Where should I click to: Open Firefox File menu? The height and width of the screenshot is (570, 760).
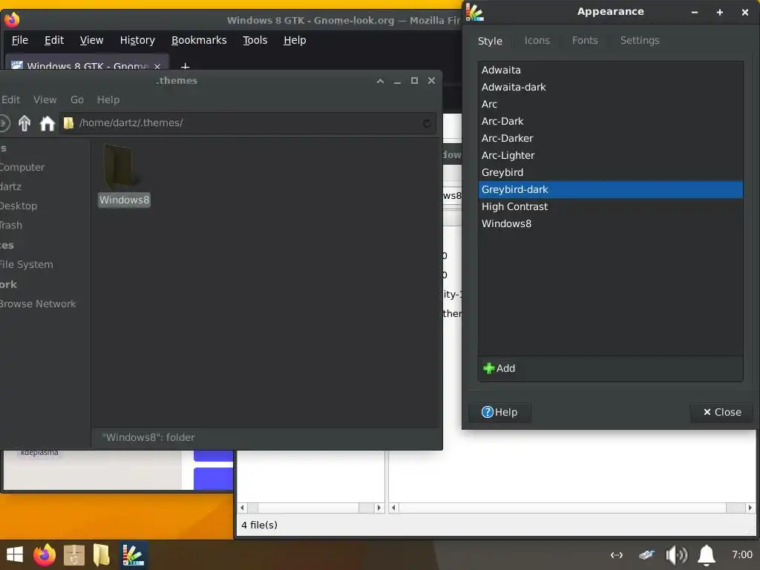(x=20, y=40)
